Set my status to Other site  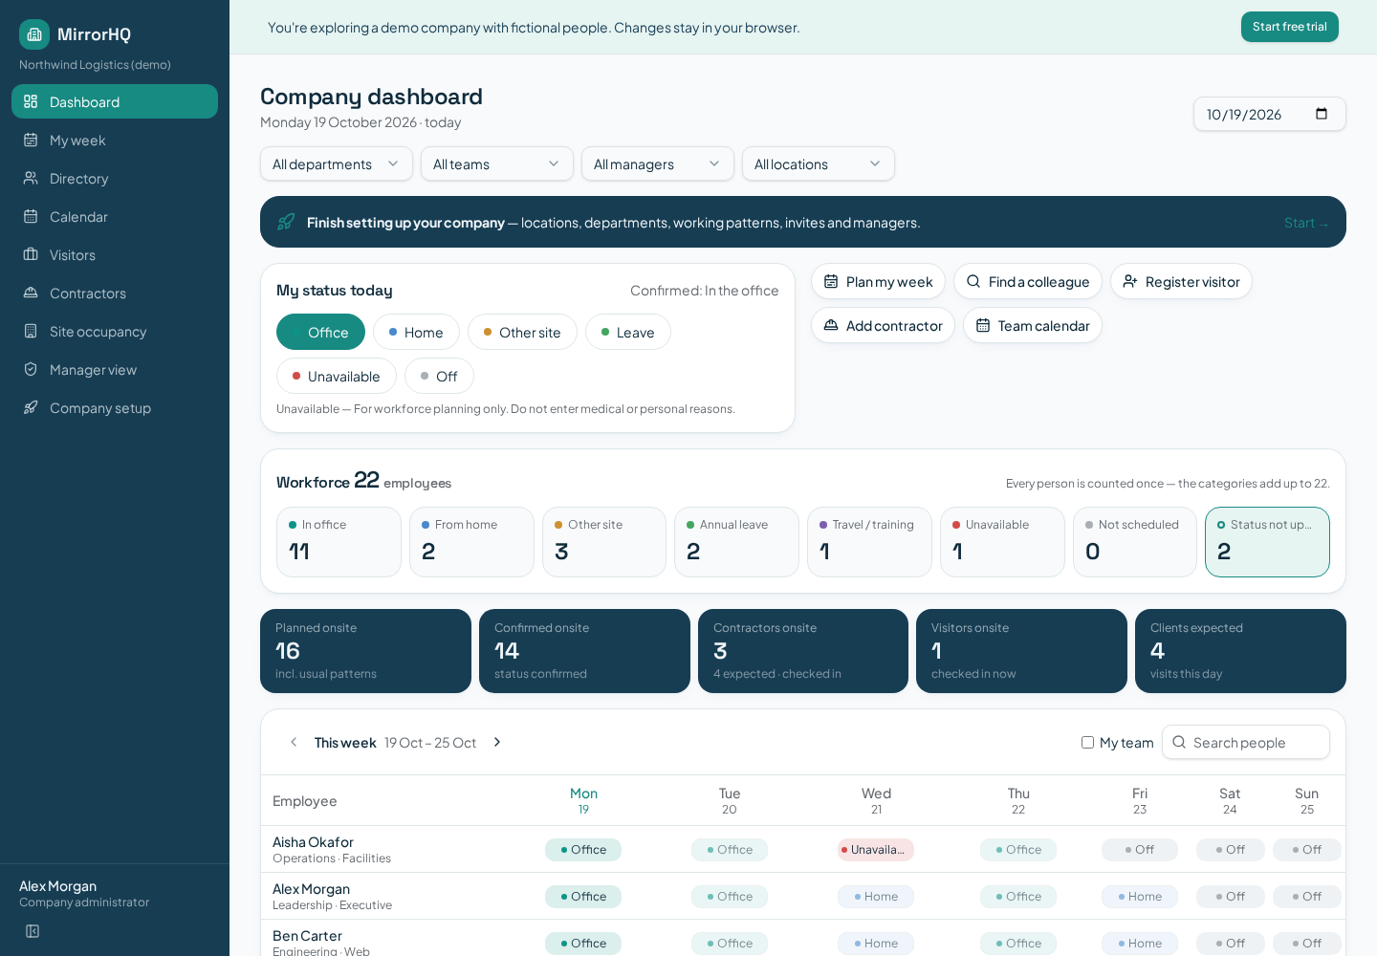[x=522, y=332]
